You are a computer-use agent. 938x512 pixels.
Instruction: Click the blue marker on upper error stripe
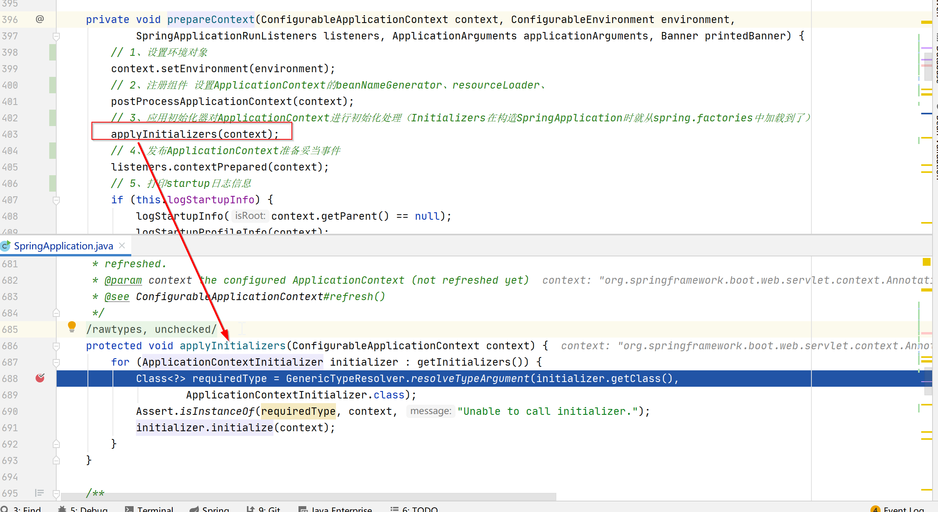tap(926, 114)
